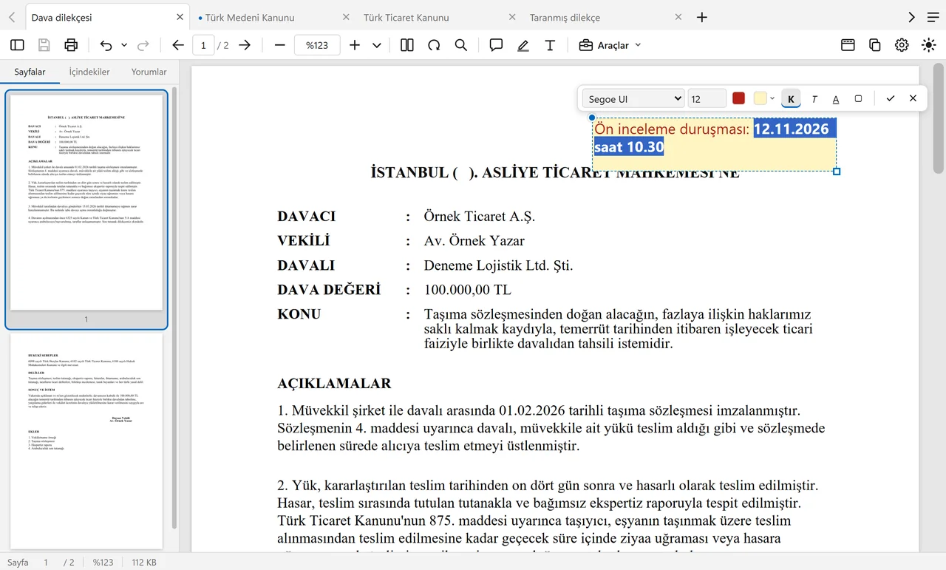The height and width of the screenshot is (570, 946).
Task: Pick the yellow background fill swatch
Action: [x=760, y=98]
